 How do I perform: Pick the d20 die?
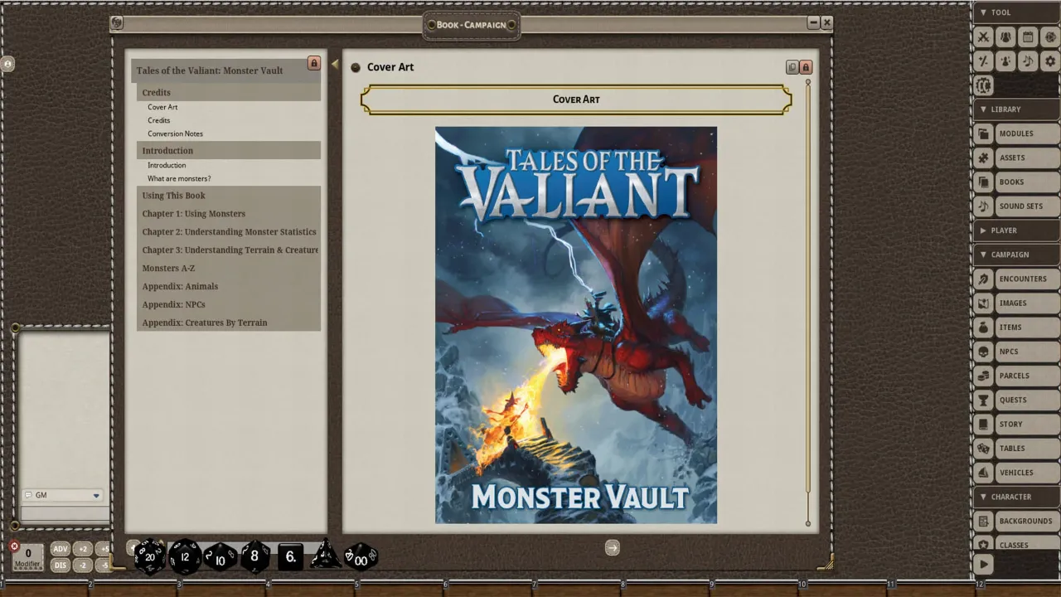tap(150, 556)
